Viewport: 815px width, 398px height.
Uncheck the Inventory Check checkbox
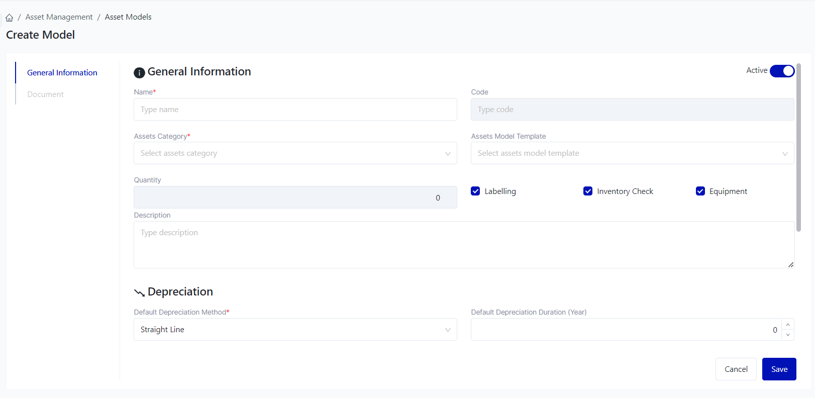tap(587, 191)
